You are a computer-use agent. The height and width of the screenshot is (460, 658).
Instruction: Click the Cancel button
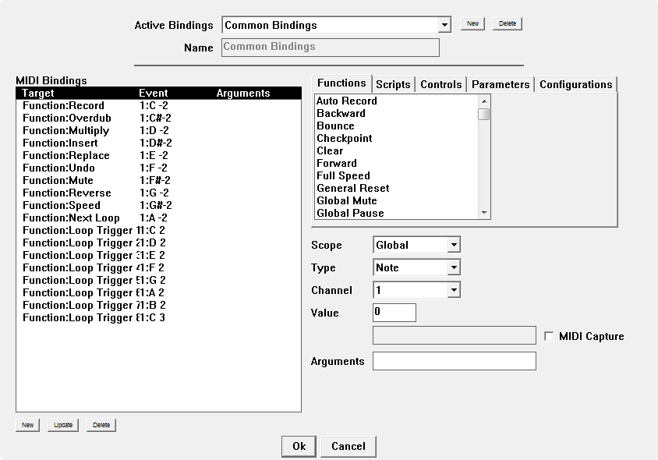click(x=348, y=446)
